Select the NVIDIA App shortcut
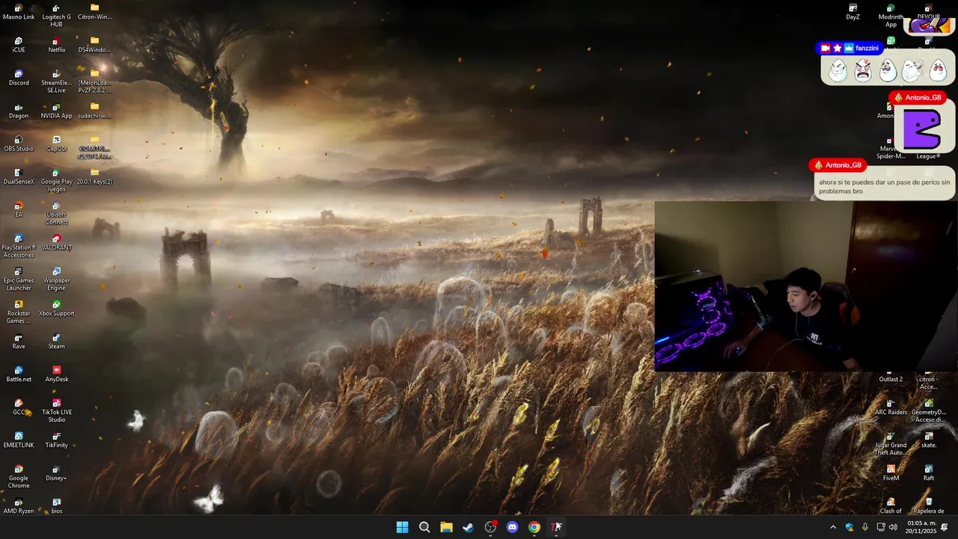The image size is (958, 539). 56,111
